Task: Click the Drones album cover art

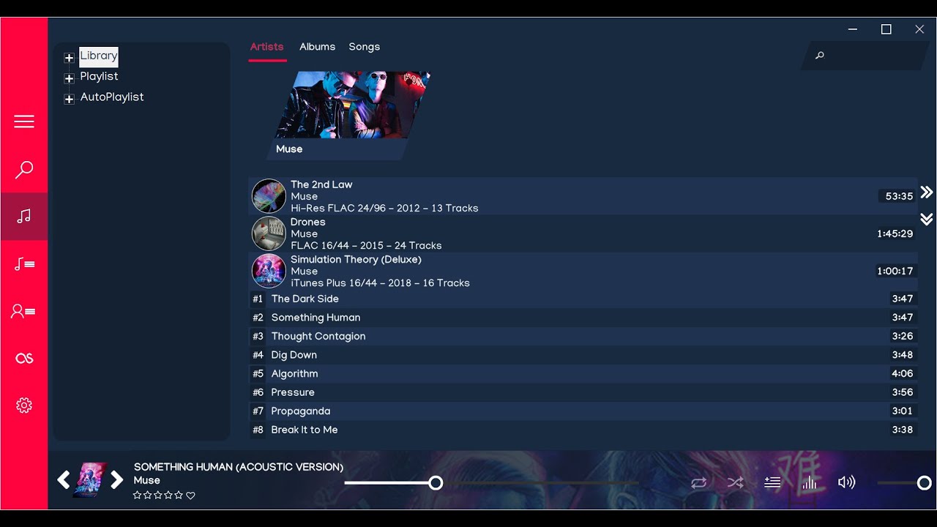Action: [x=269, y=233]
